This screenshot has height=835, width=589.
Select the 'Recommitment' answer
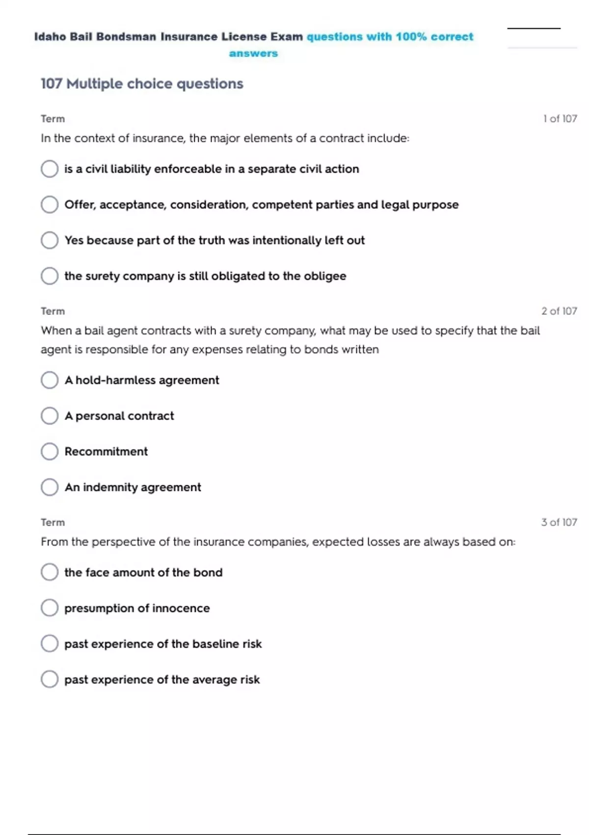50,451
